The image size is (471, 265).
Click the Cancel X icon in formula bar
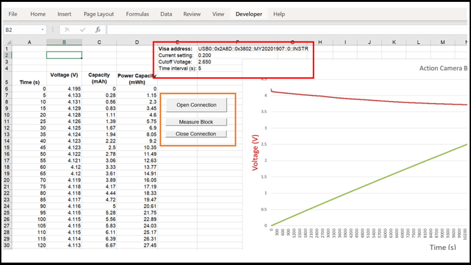67,30
